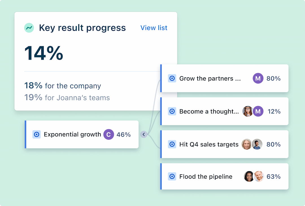The height and width of the screenshot is (206, 305).
Task: Click the target icon on Flood the pipeline card
Action: [x=172, y=176]
